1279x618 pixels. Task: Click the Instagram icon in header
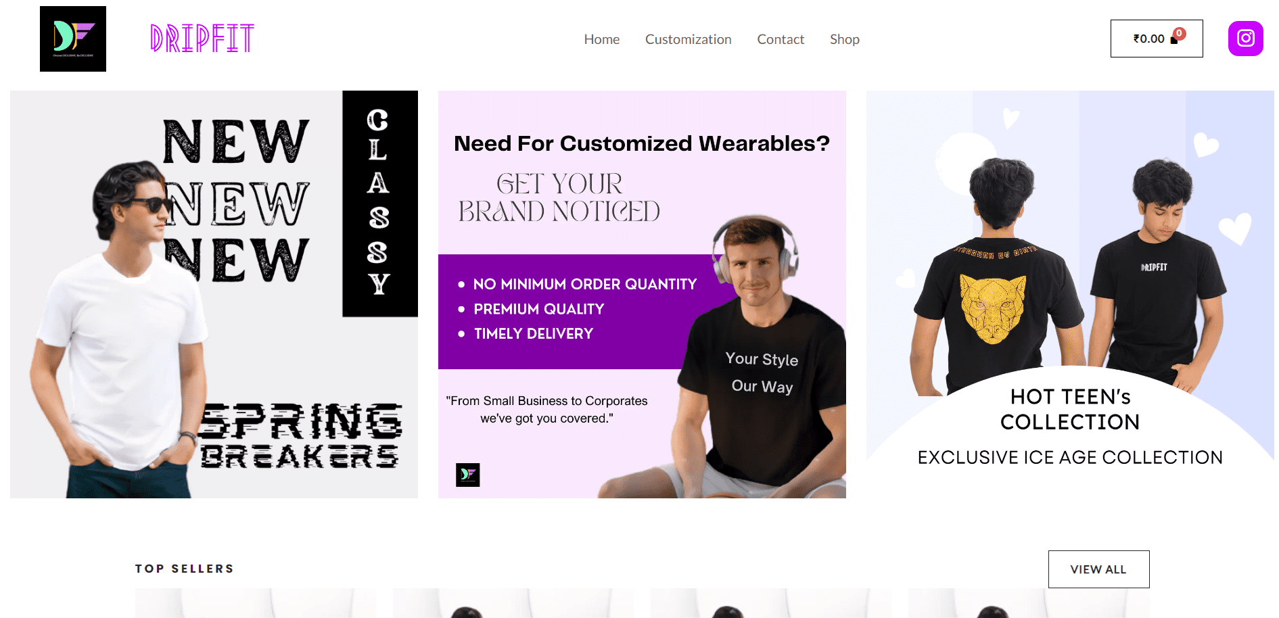(1245, 39)
